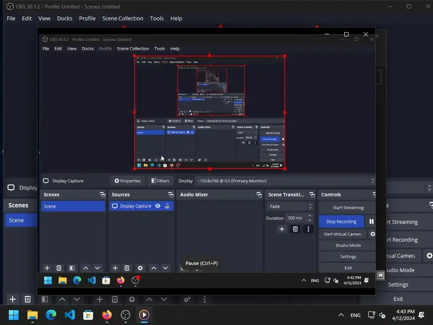Remove selected scene in inner Scenes panel
This screenshot has width=433, height=325.
tap(59, 268)
